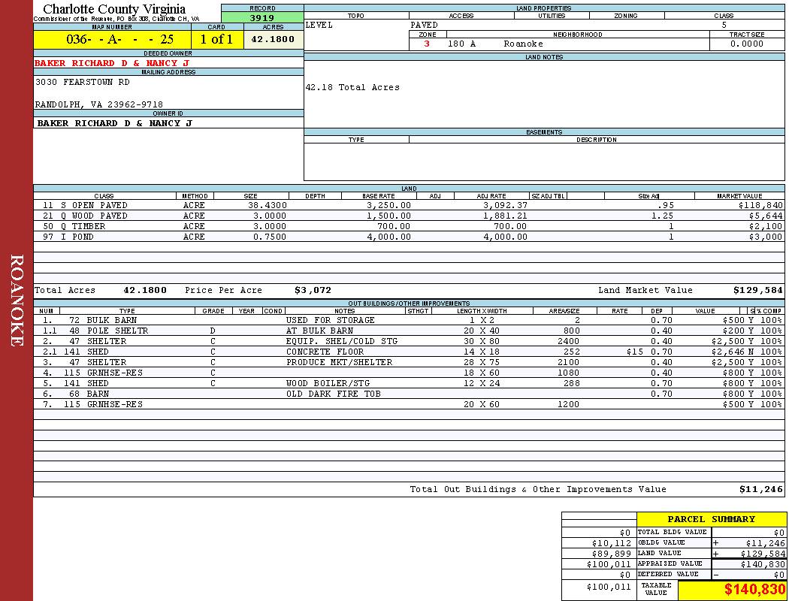Click the green record number 3919 field
Viewport: 789px width, 601px height.
coord(262,18)
